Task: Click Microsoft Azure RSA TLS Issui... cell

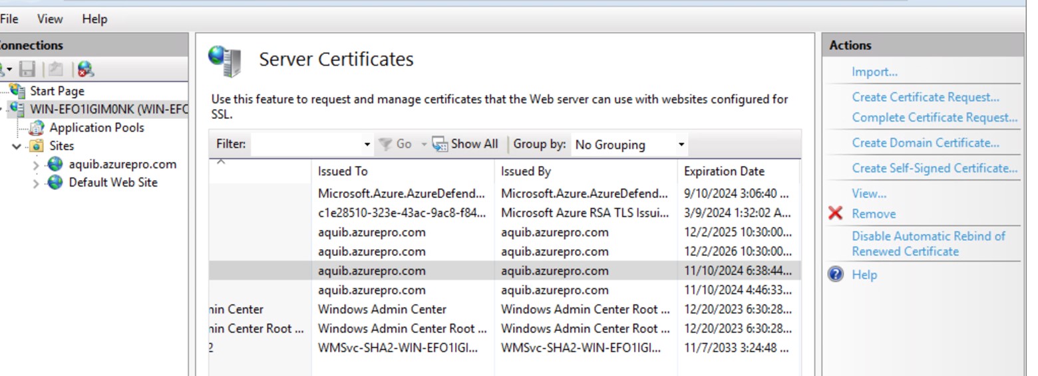Action: [x=585, y=213]
